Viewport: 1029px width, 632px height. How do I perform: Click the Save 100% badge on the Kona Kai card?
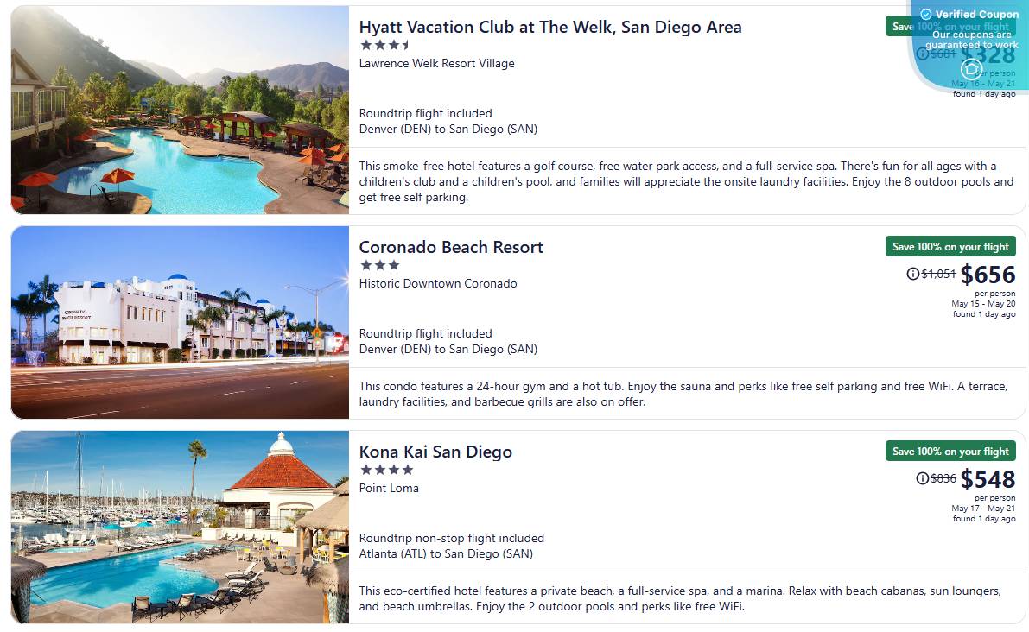[x=950, y=451]
